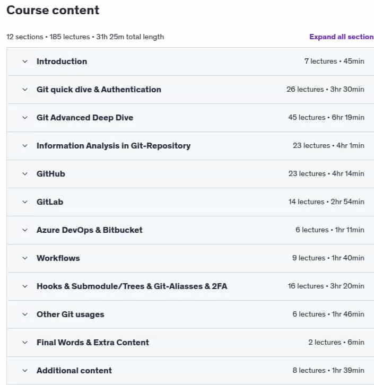Click the chevron beside Additional content
The height and width of the screenshot is (385, 374).
(25, 371)
